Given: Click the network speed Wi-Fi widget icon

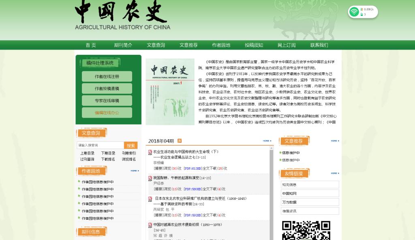Looking at the screenshot, I should tap(354, 12).
